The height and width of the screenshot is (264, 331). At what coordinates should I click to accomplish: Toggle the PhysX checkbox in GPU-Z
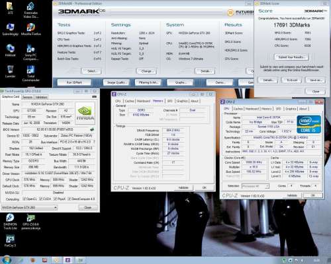coord(55,199)
